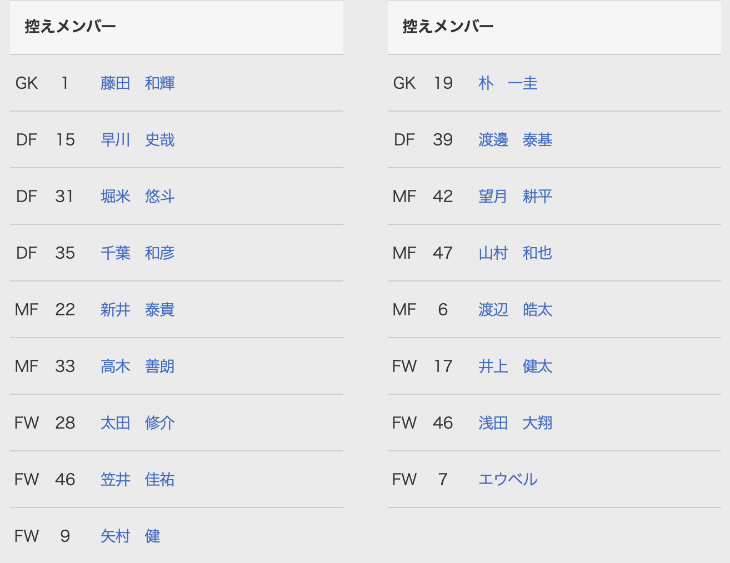Click forward 矢村 健 link

click(x=130, y=536)
